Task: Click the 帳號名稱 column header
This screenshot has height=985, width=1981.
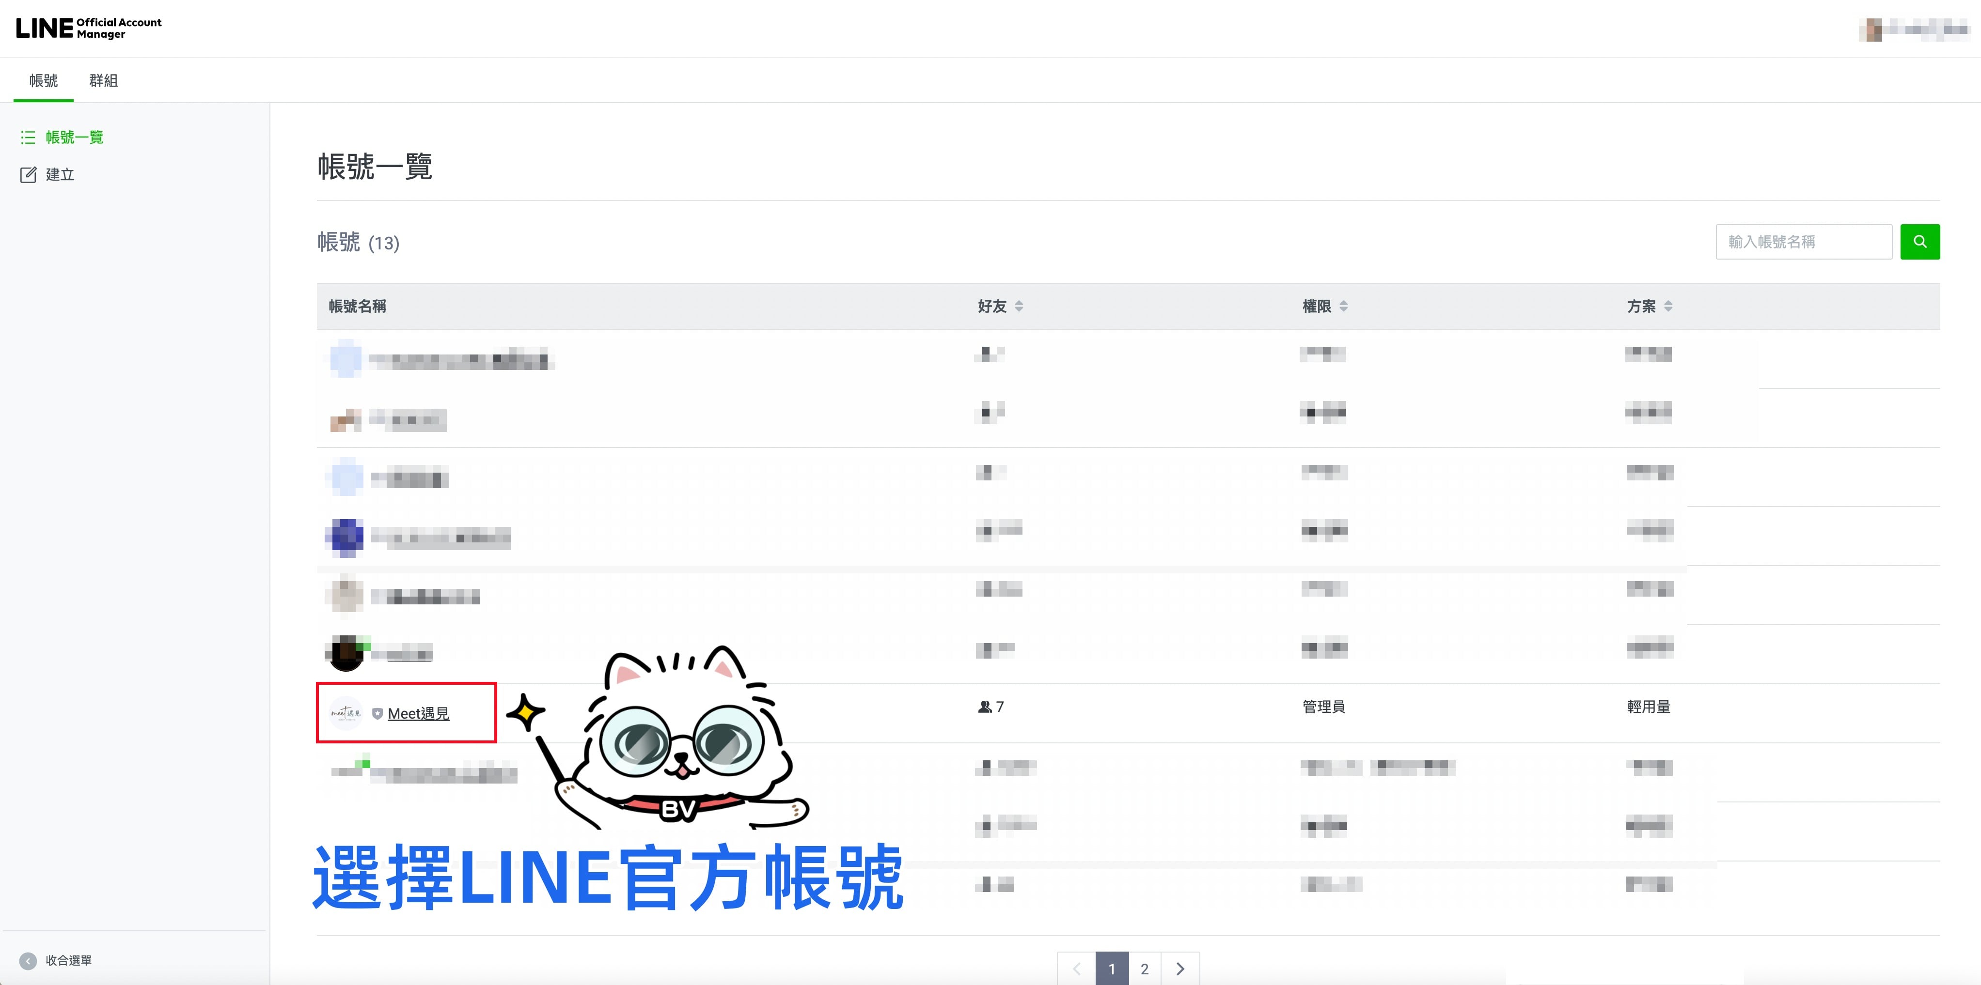Action: [x=358, y=307]
